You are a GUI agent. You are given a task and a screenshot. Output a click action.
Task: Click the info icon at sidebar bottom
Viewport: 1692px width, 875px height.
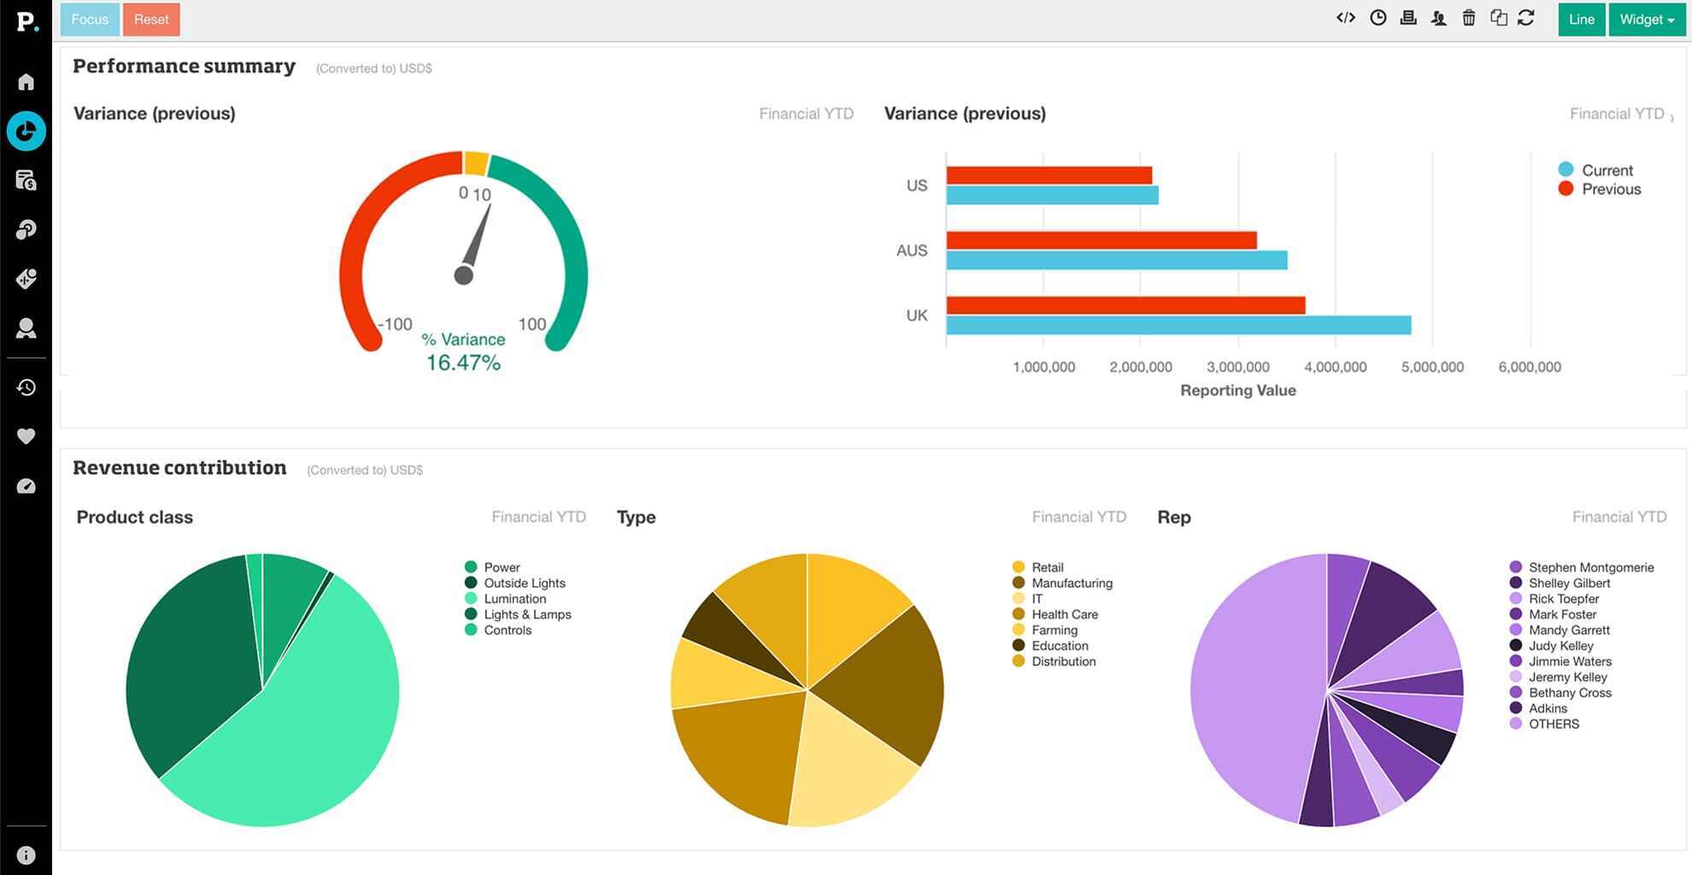pos(26,855)
